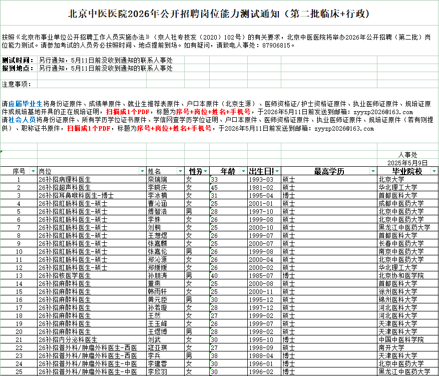Click the name cell 董燕
The width and height of the screenshot is (439, 376).
point(166,283)
